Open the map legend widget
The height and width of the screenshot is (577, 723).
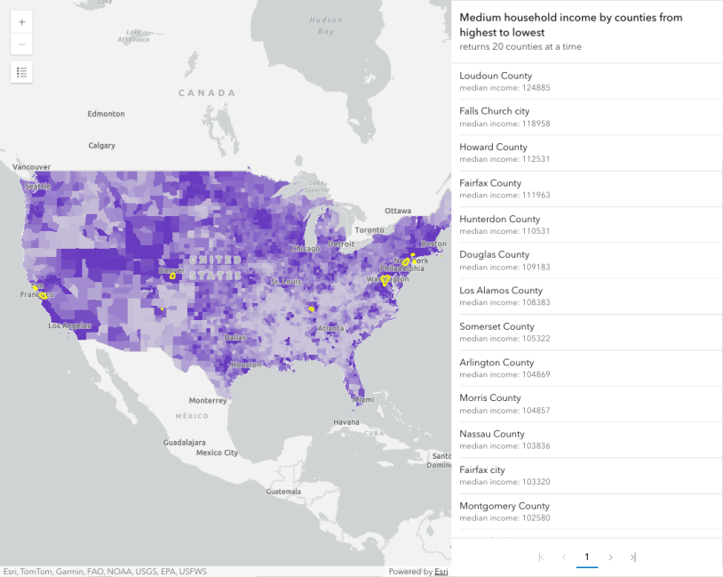tap(21, 72)
